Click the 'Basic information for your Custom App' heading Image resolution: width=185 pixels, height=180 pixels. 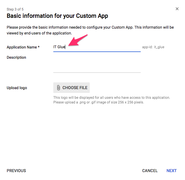[57, 16]
